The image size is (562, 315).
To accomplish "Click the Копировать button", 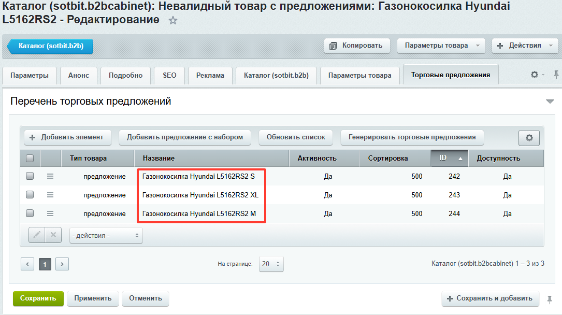I will 357,46.
